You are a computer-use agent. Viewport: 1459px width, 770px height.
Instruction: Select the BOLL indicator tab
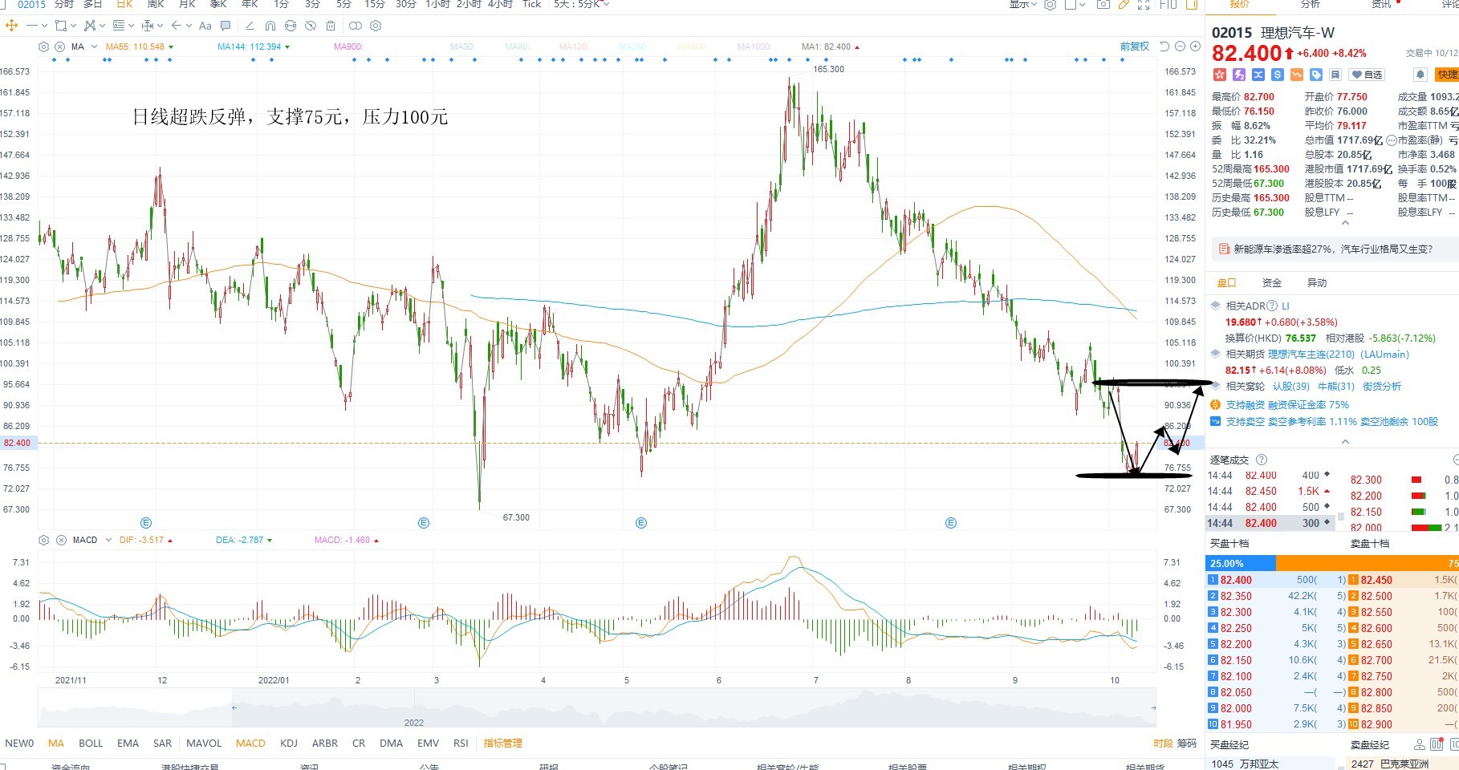coord(91,743)
